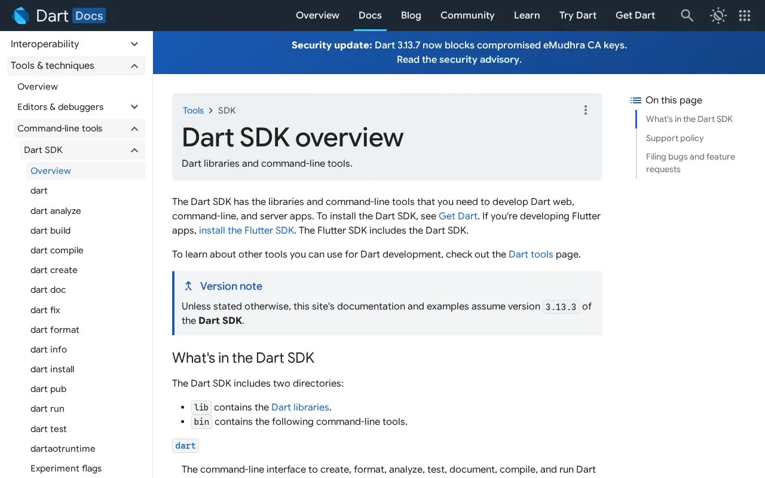Click the list icon beside On this page
This screenshot has width=765, height=478.
[x=636, y=100]
